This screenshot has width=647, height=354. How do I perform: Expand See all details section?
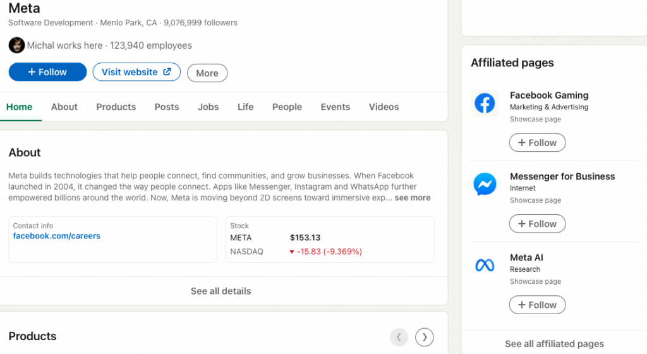(x=221, y=291)
